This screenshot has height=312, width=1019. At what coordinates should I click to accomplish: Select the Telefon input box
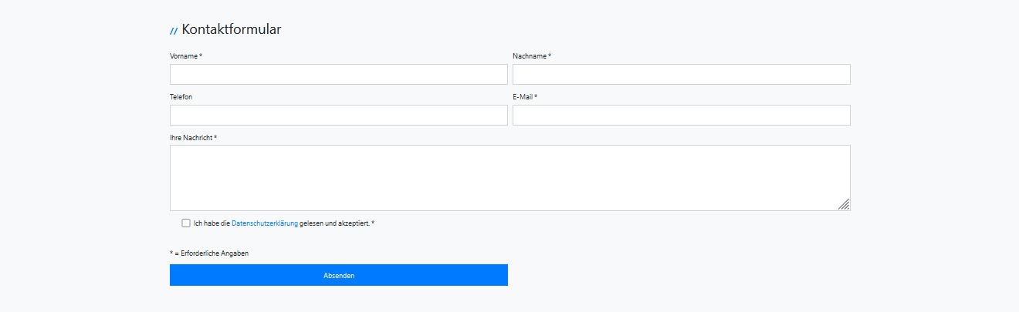coord(338,115)
